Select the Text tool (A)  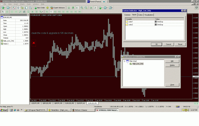pos(32,12)
